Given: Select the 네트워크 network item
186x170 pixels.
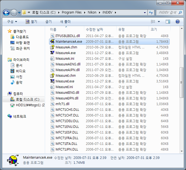Looking at the screenshot, I should coord(20,116).
